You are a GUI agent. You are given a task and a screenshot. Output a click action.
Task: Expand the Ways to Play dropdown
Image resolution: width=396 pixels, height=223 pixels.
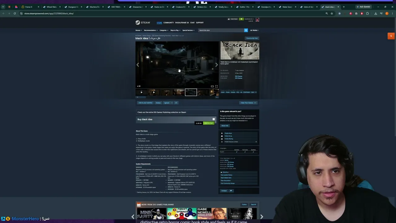(x=175, y=30)
